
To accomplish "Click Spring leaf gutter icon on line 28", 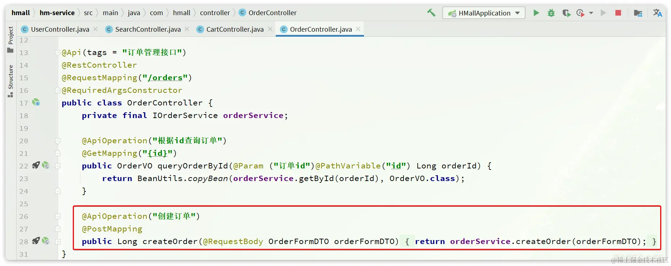I will point(45,241).
